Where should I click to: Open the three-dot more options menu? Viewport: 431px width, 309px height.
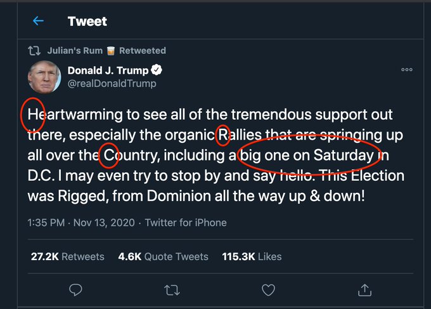point(407,70)
